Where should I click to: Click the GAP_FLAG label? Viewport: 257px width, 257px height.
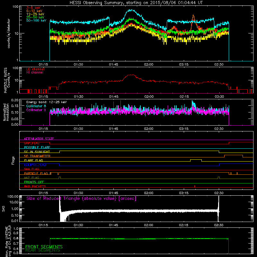coord(31,143)
